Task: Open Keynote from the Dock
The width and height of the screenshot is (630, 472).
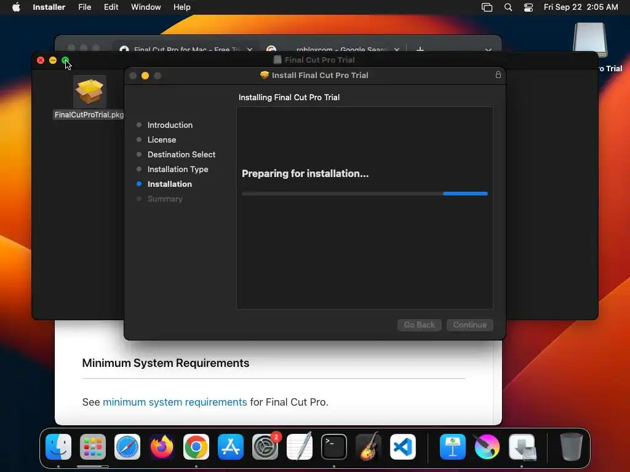Action: point(453,447)
